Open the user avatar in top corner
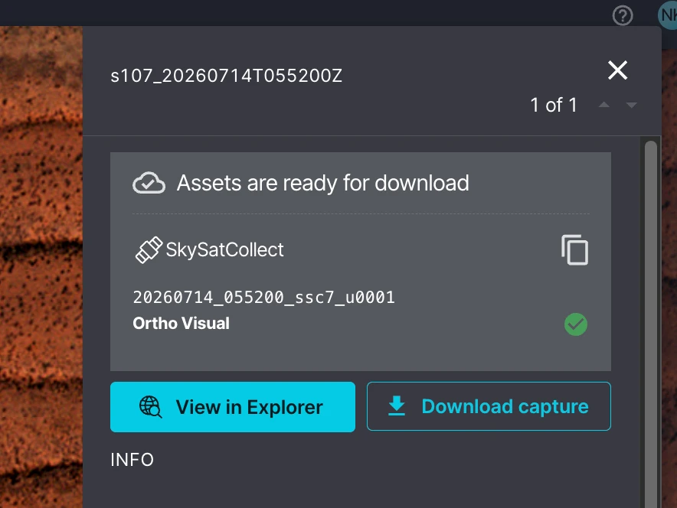The width and height of the screenshot is (677, 508). point(668,15)
